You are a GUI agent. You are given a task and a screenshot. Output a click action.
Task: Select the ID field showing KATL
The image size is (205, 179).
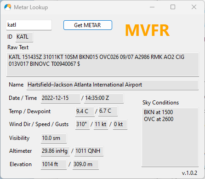point(24,37)
